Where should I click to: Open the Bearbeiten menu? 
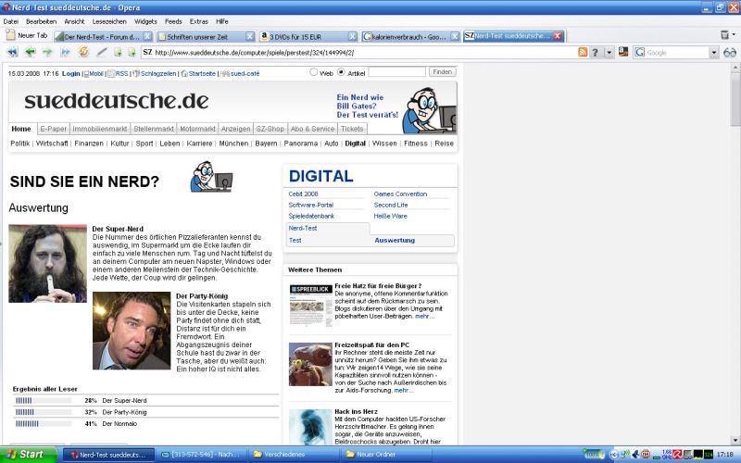[41, 21]
